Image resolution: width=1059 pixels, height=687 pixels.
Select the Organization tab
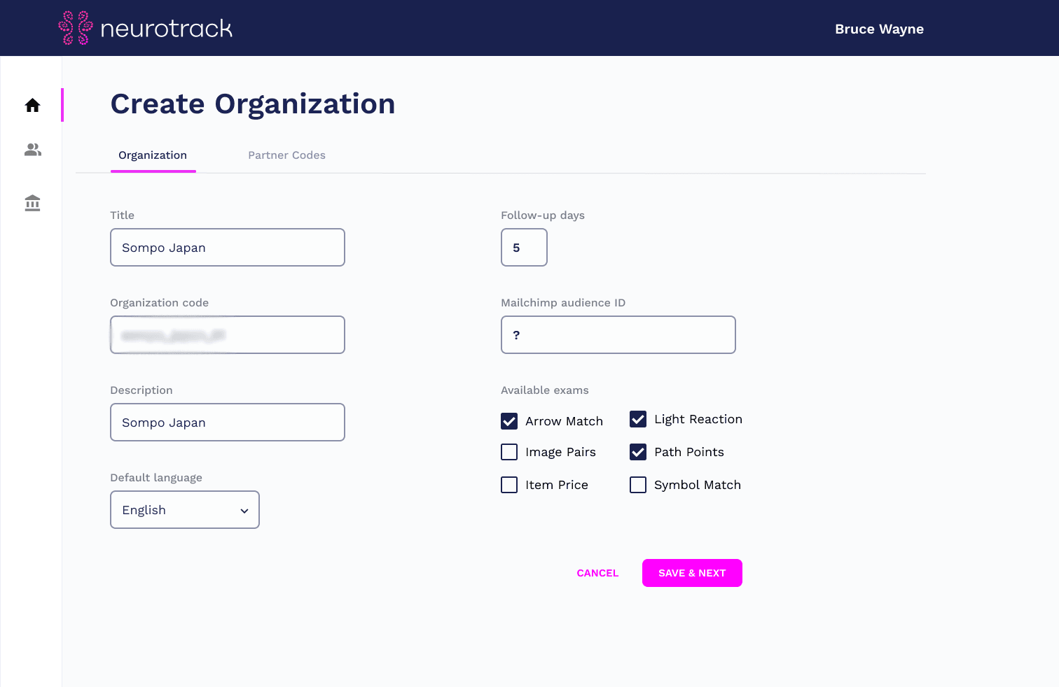[153, 155]
